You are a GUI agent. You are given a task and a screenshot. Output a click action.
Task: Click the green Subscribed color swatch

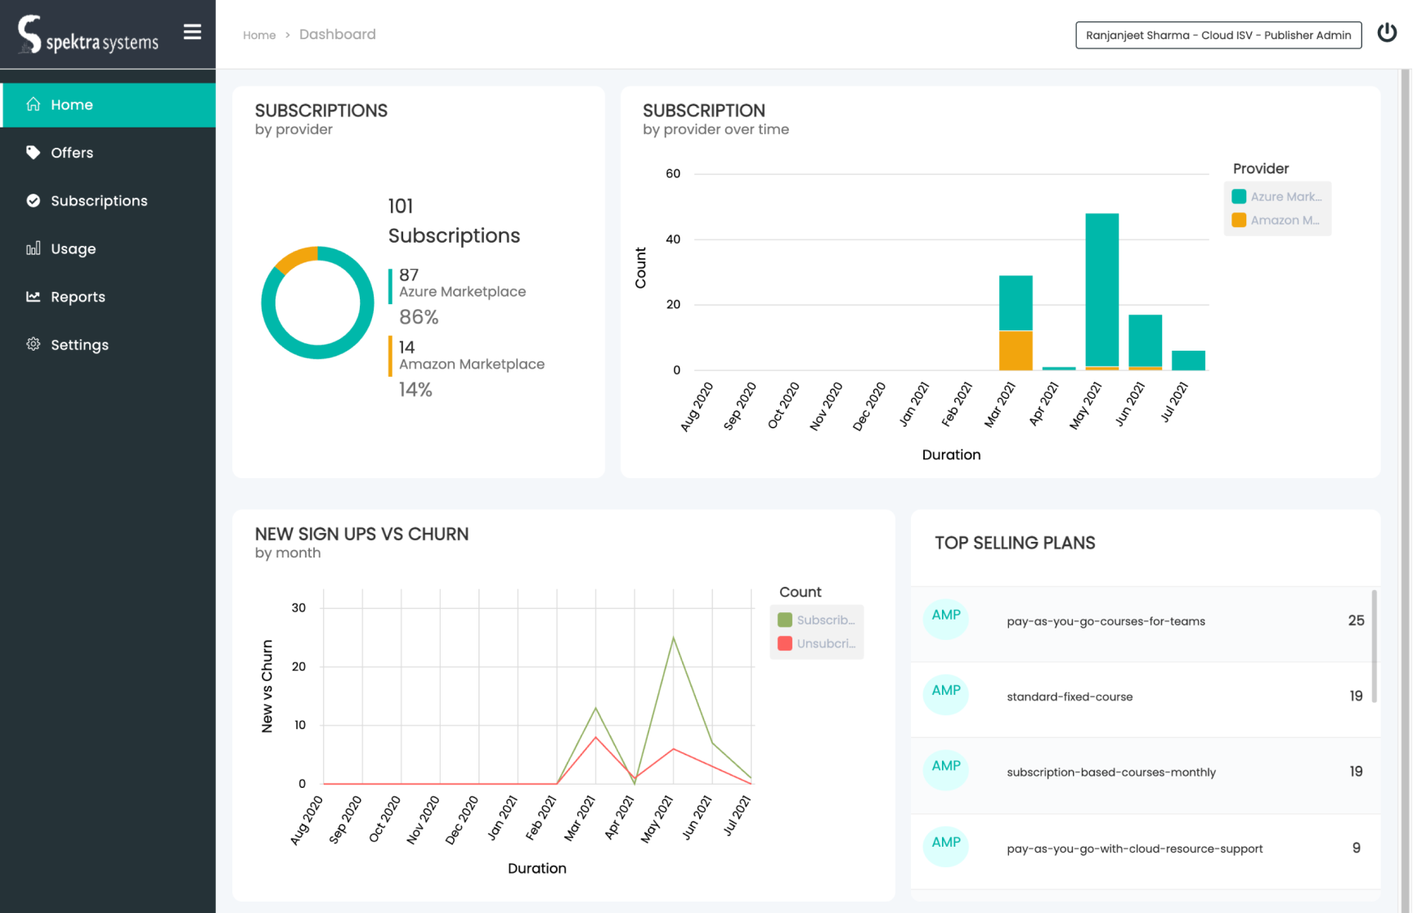pyautogui.click(x=786, y=620)
